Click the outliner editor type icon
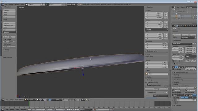Screen dimensions: 198x111 point(174,7)
